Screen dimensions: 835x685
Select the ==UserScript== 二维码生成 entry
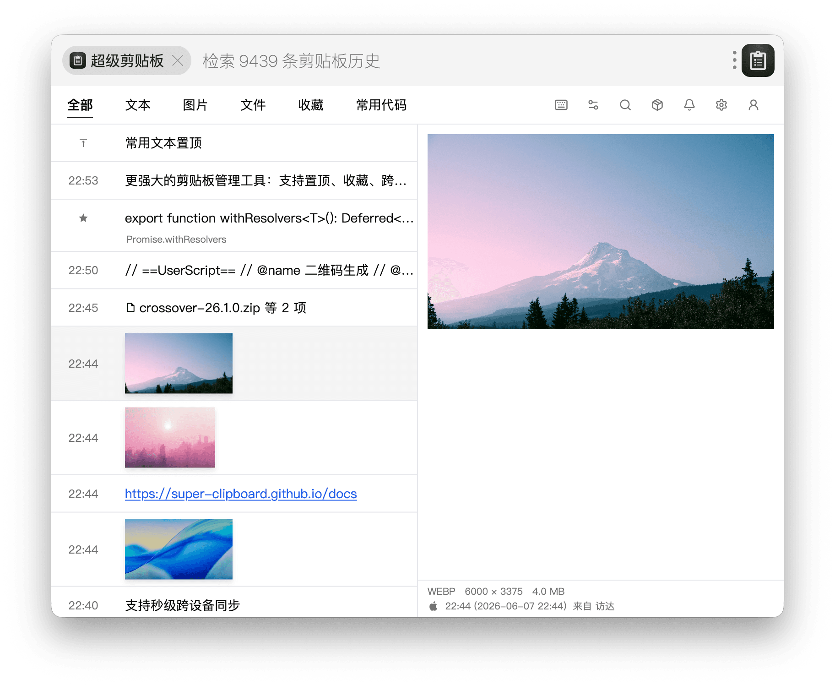point(234,270)
